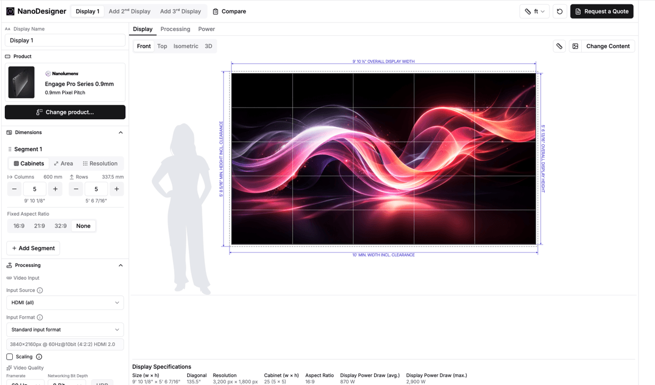Add a 2nd Display

(130, 11)
